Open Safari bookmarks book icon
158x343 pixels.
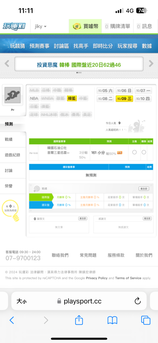tap(113, 320)
